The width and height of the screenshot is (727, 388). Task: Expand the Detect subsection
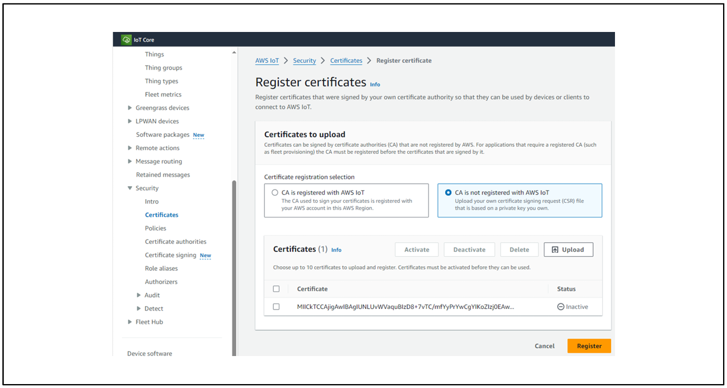pos(139,309)
